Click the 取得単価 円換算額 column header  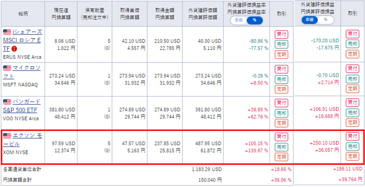[130, 14]
